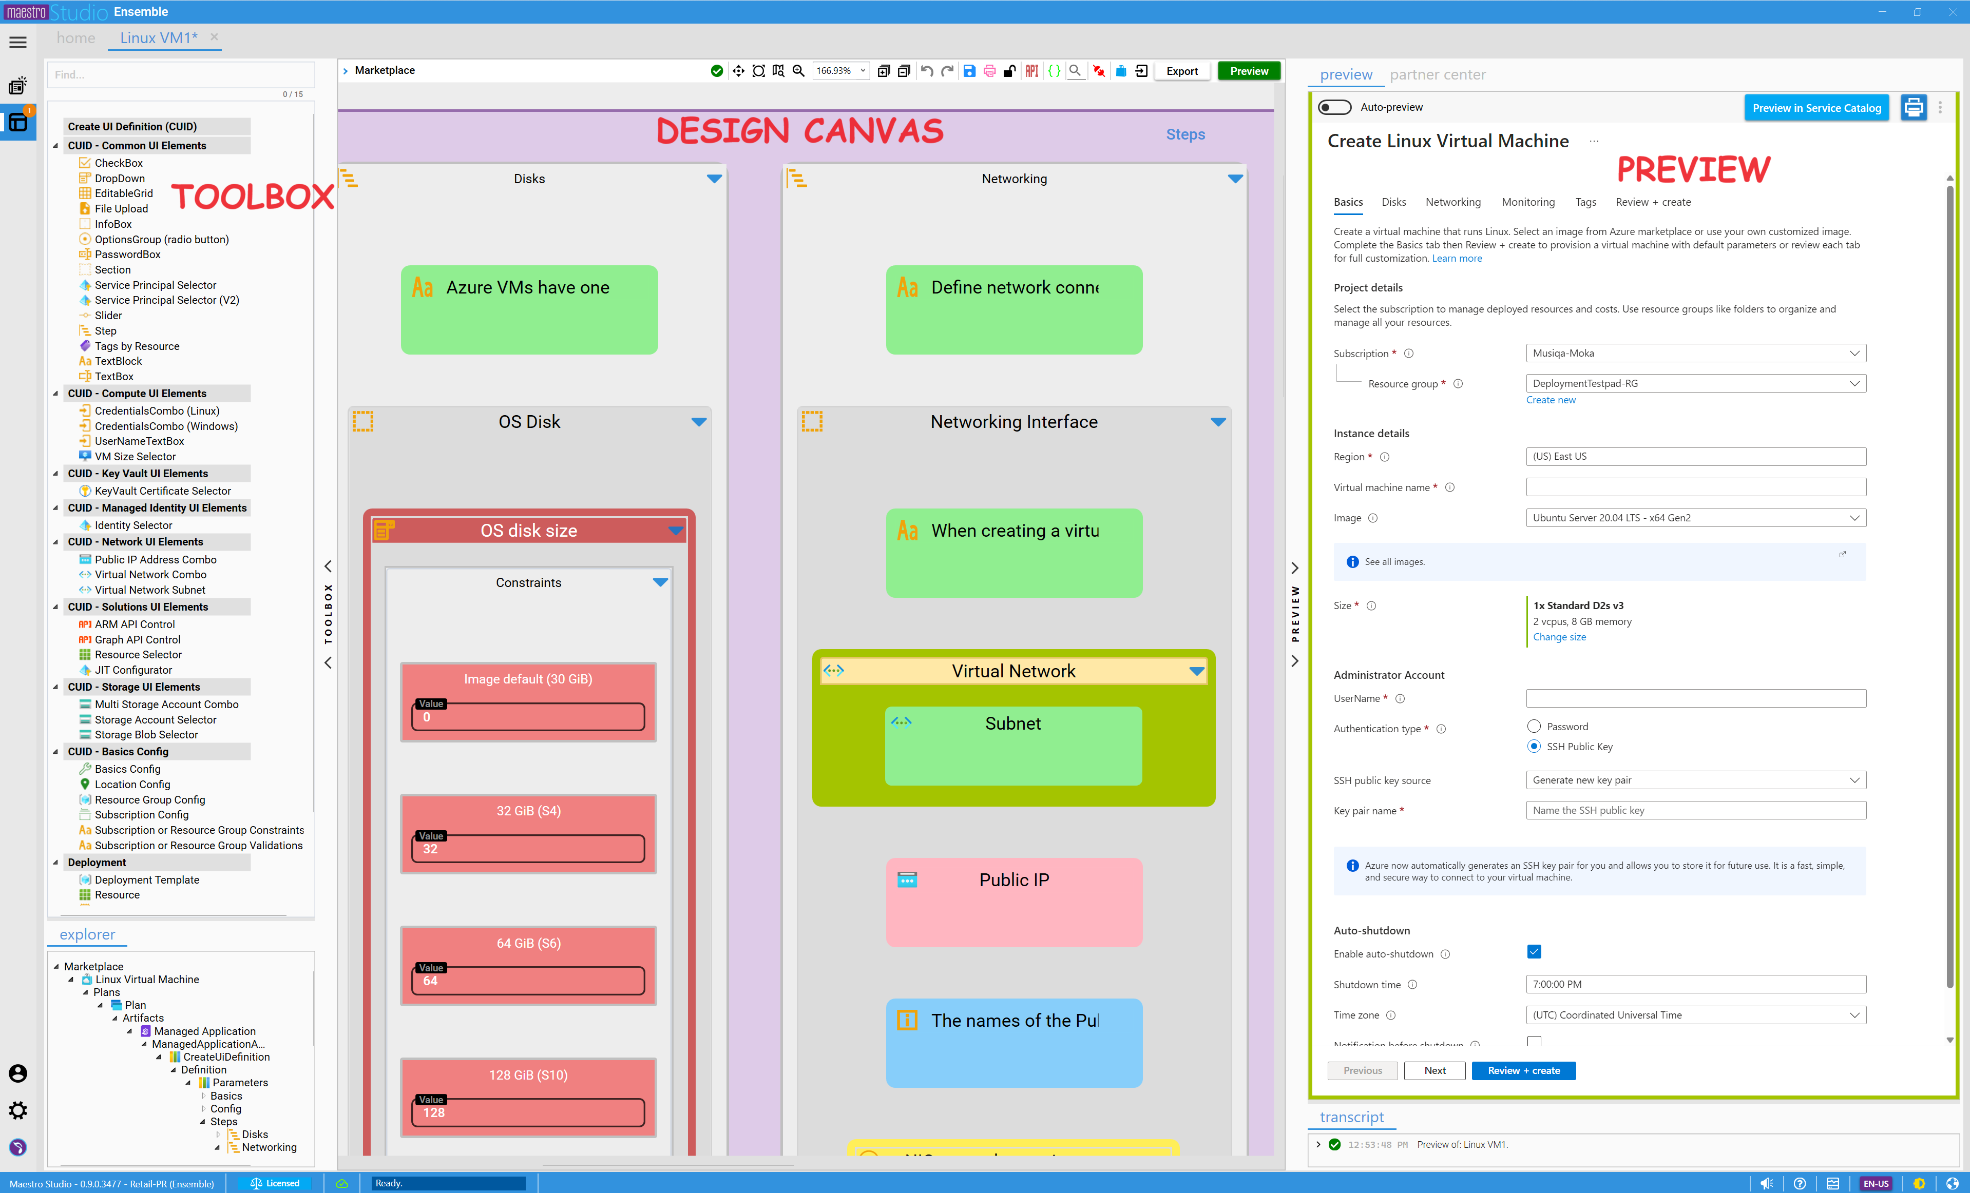This screenshot has height=1193, width=1970.
Task: Undo the last canvas action
Action: click(927, 71)
